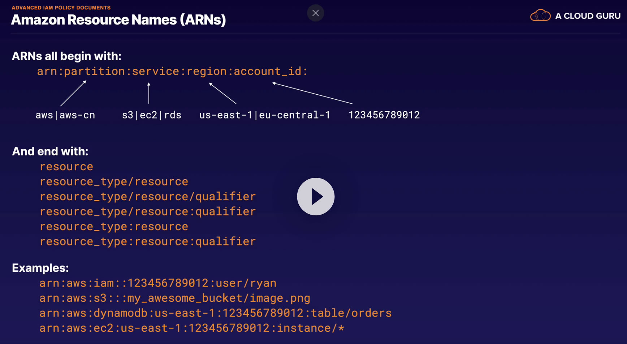The image size is (627, 344).
Task: Play the video with the center play button
Action: point(316,197)
